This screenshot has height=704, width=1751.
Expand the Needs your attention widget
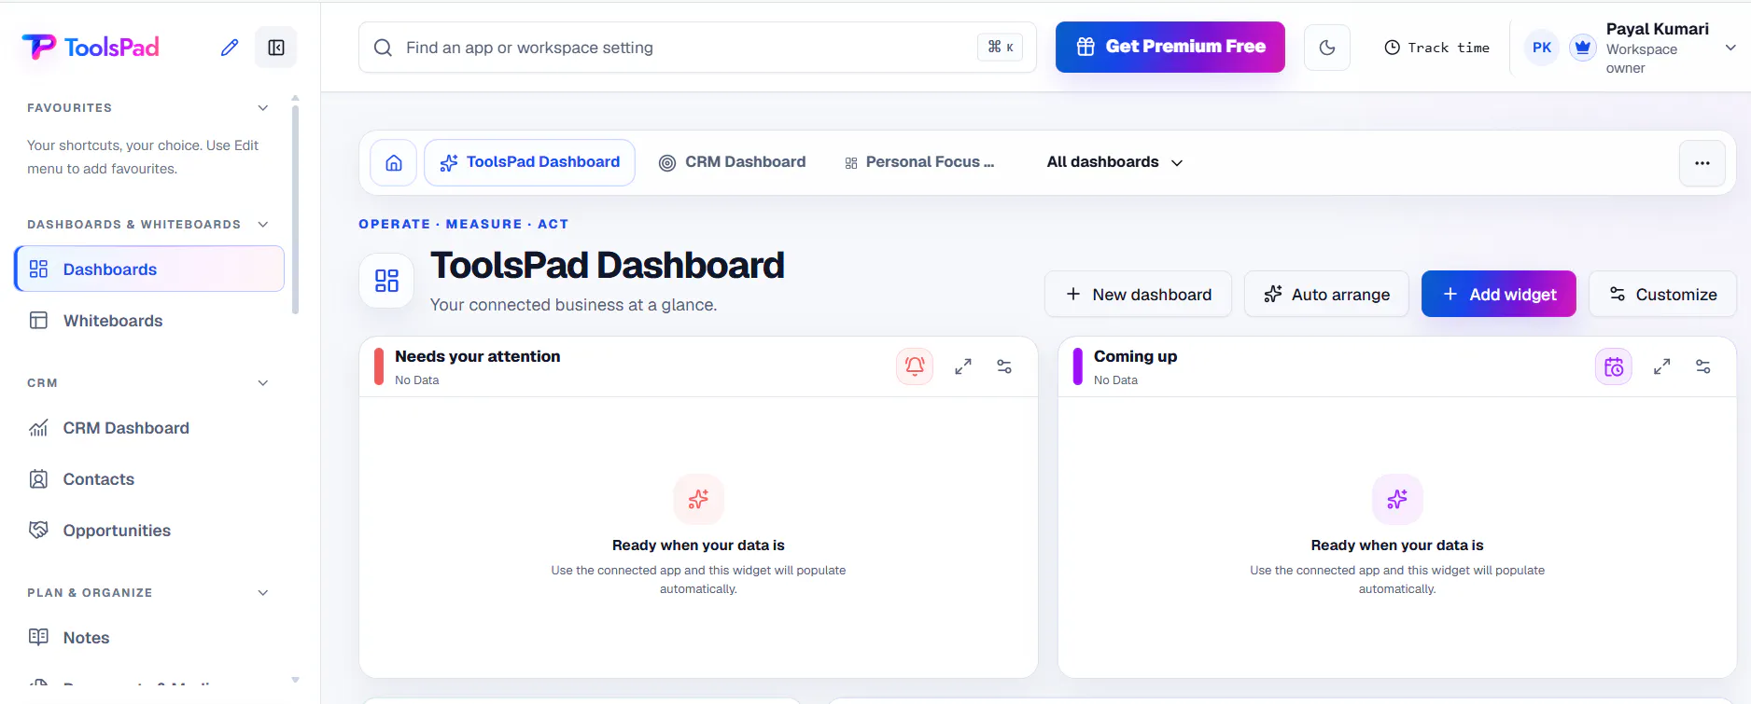pyautogui.click(x=963, y=366)
